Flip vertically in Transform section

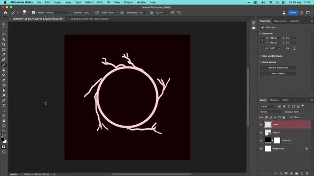(294, 48)
